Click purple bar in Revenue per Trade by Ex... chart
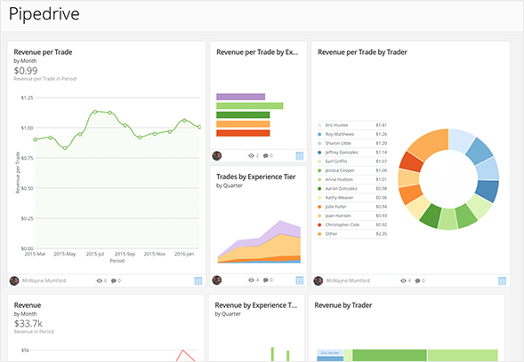524x362 pixels. pyautogui.click(x=240, y=97)
